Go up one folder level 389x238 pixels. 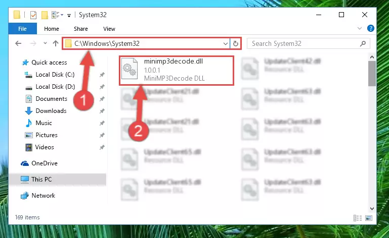[56, 43]
